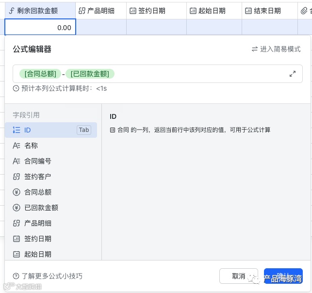
Task: Click the link icon beside 签约客户
Action: pos(16,177)
